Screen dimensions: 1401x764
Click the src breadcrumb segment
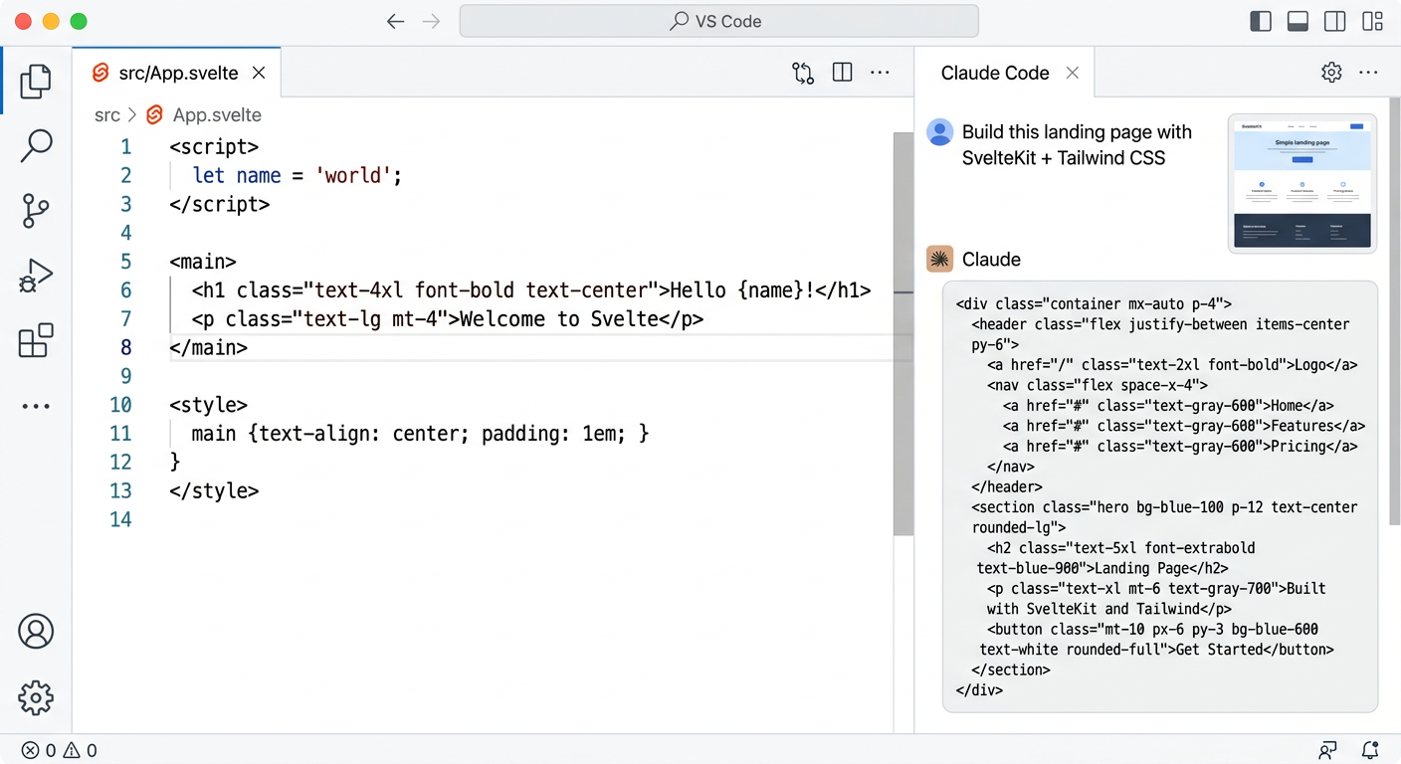click(107, 115)
